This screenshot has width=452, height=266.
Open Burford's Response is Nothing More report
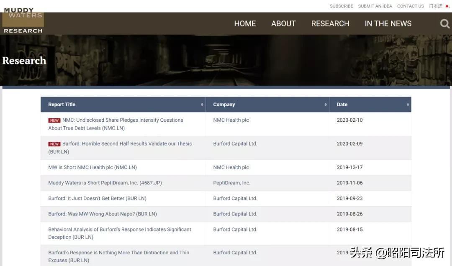tap(119, 256)
